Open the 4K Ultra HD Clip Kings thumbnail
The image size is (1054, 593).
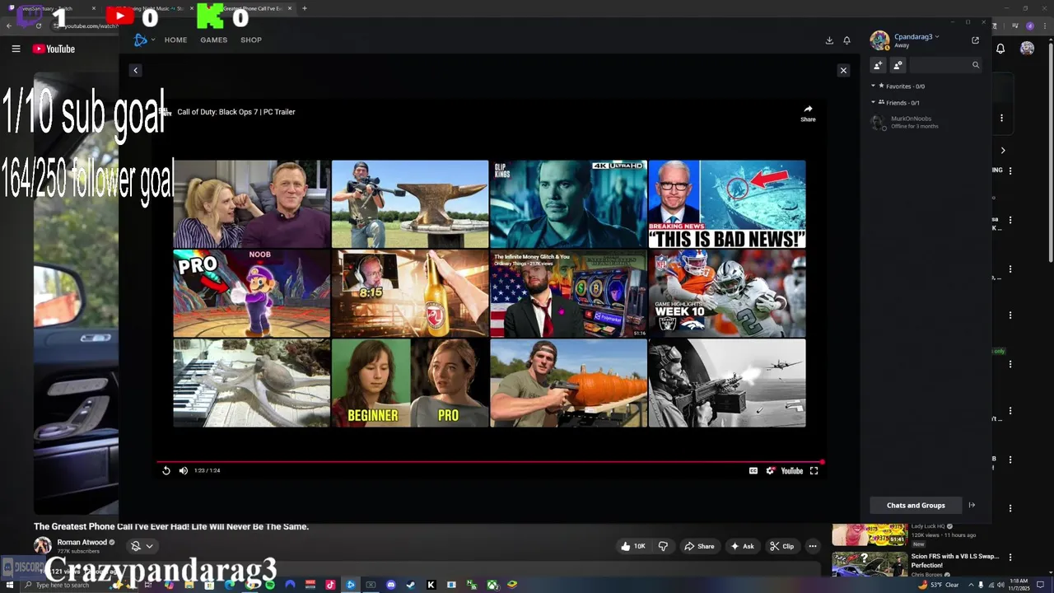(x=568, y=203)
